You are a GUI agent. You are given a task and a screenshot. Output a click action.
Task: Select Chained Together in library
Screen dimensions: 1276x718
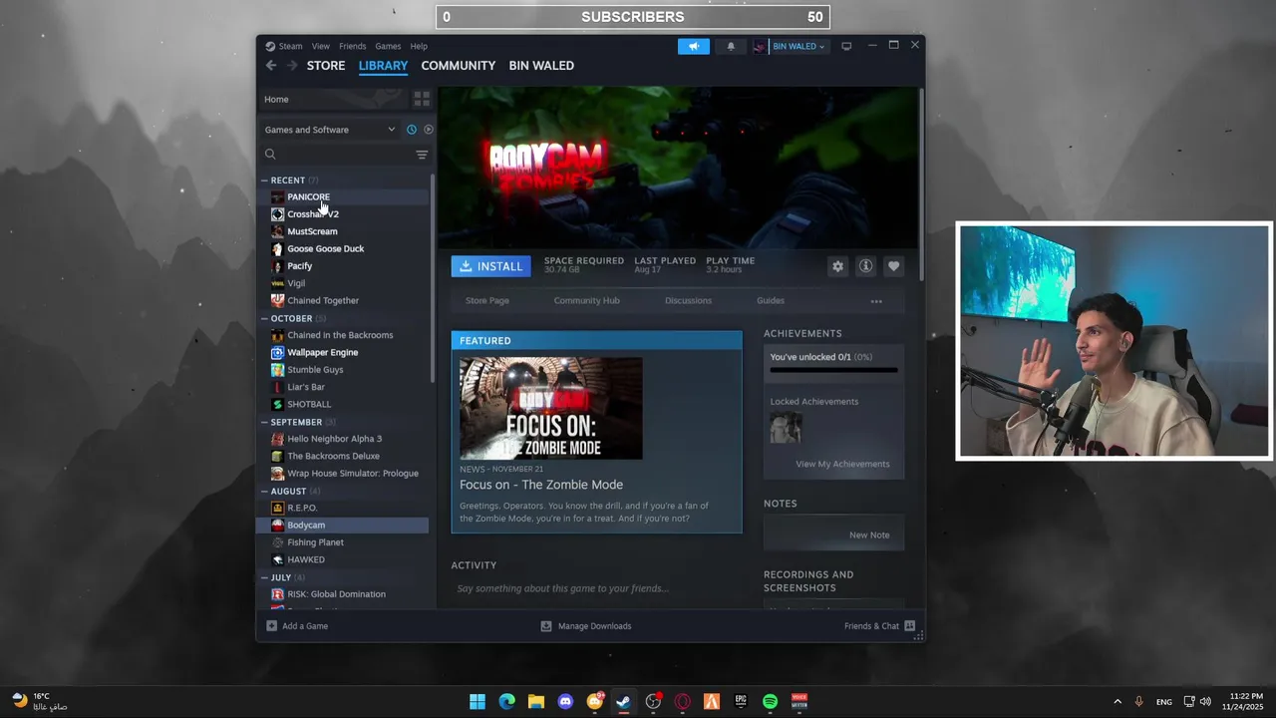[345, 301]
